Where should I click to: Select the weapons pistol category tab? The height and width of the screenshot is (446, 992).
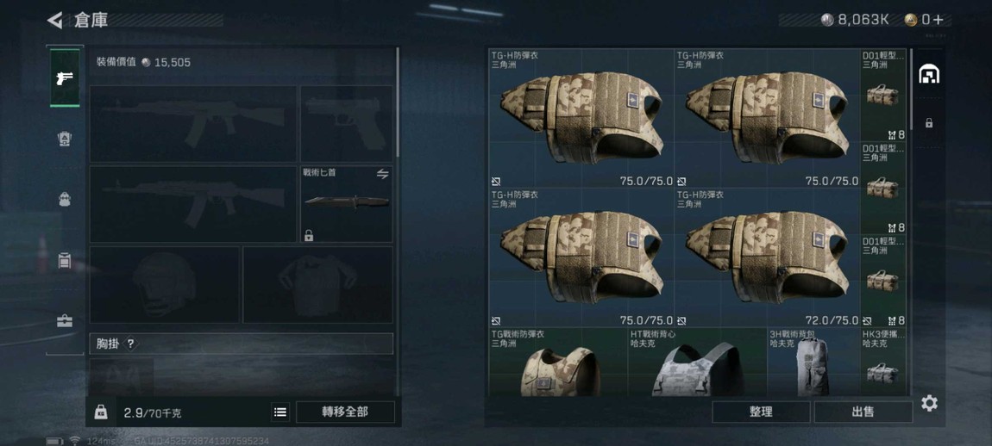click(65, 77)
